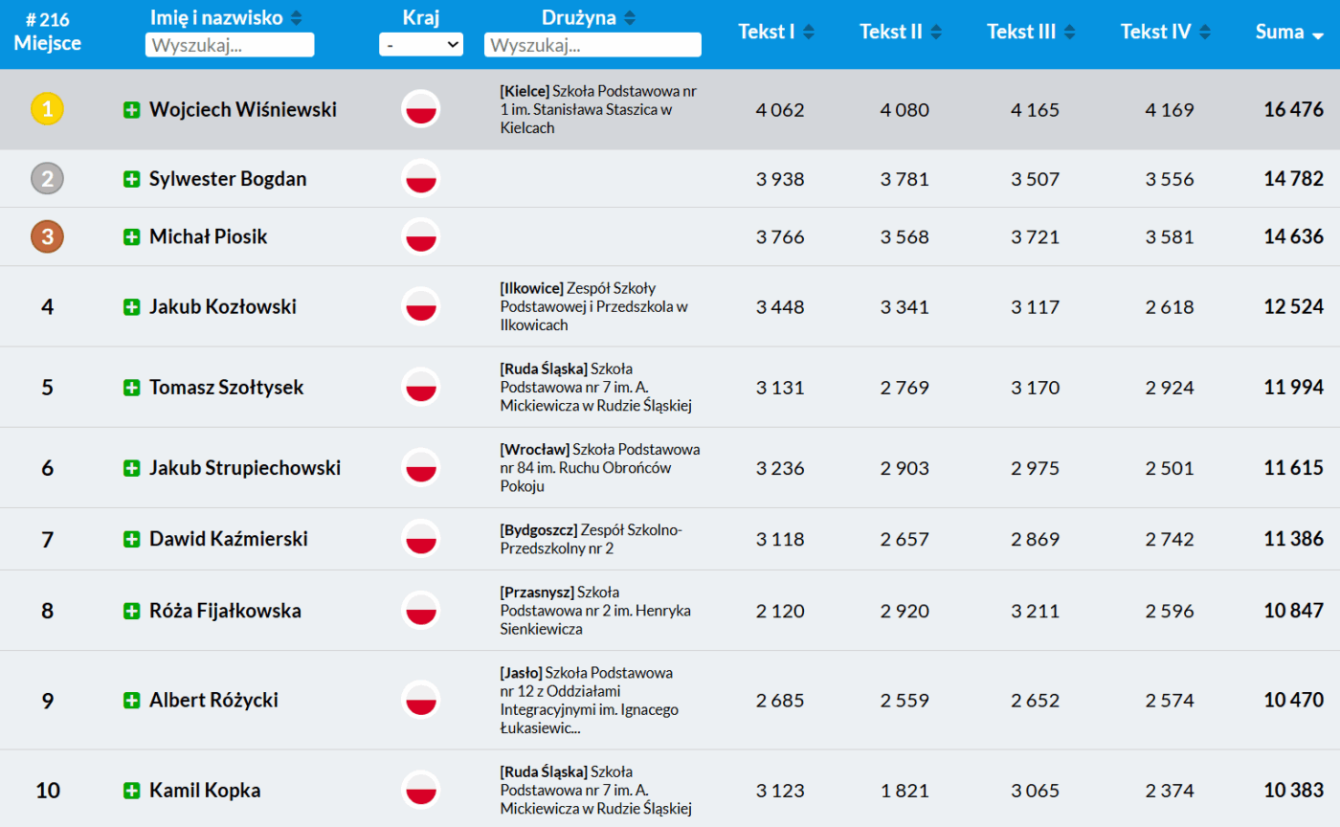Screen dimensions: 1340x827
Task: Click Poland flag icon for Jakub Kozłowski
Action: [x=420, y=306]
